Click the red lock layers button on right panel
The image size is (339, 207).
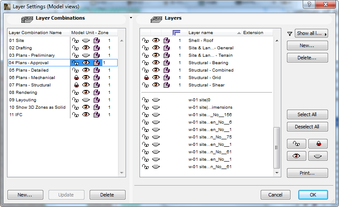318,144
